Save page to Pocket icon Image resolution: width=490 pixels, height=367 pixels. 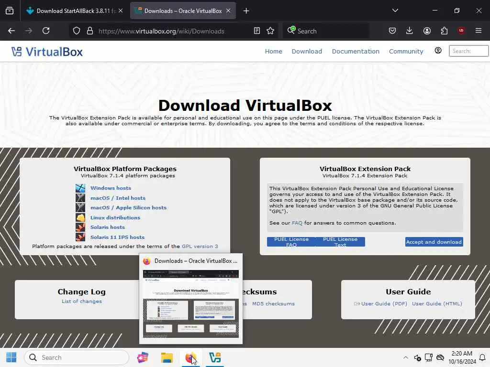pyautogui.click(x=392, y=31)
